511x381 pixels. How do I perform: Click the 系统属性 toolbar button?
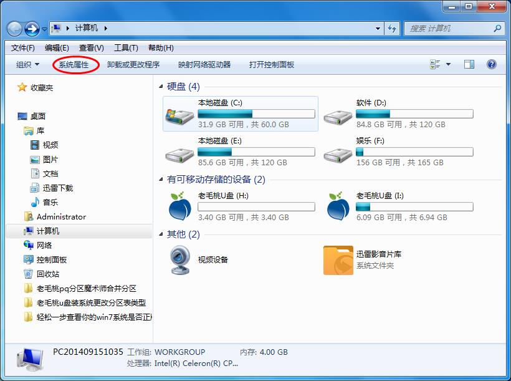74,63
